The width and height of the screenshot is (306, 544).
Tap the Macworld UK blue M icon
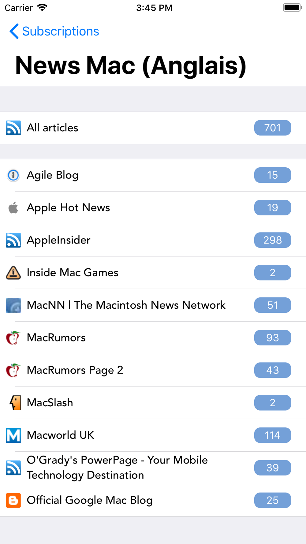click(13, 435)
